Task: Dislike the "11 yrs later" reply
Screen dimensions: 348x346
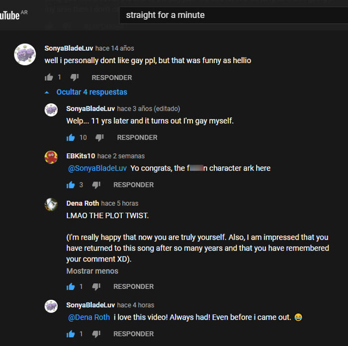Action: (99, 137)
